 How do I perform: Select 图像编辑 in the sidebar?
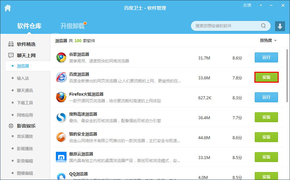(x=25, y=173)
